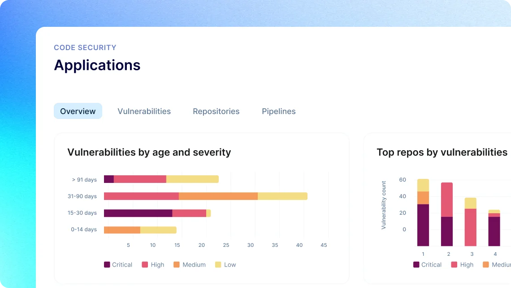Click the Medium segment of 0-14 days bar
Screen dimensions: 511x288
[x=122, y=230]
